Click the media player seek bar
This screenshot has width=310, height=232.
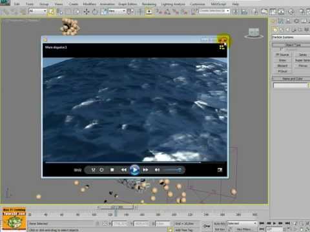pos(134,162)
